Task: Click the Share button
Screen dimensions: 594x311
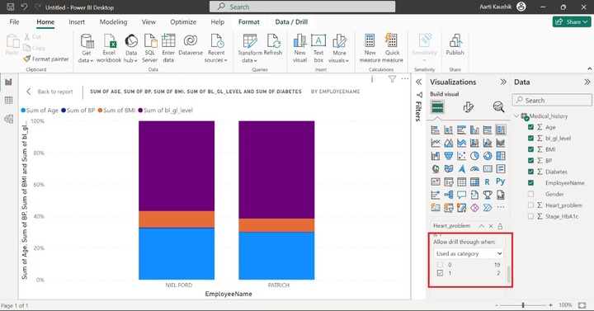Action: (x=571, y=22)
